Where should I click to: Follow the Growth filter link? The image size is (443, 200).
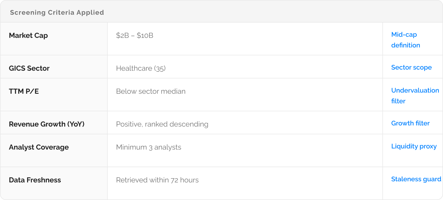coord(410,123)
